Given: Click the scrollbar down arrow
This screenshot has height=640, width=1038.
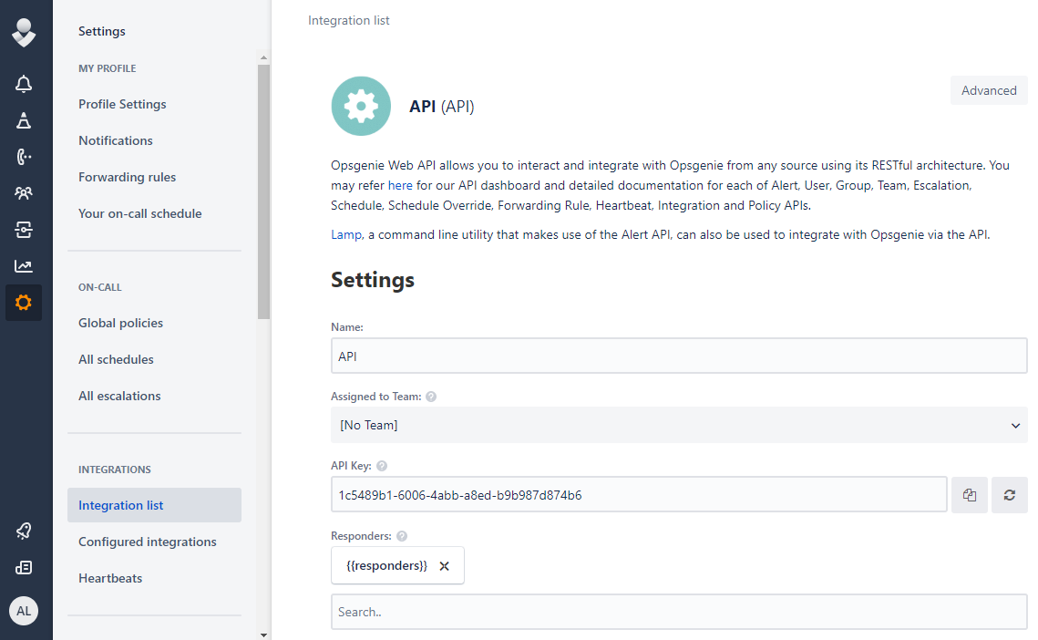Looking at the screenshot, I should (263, 635).
